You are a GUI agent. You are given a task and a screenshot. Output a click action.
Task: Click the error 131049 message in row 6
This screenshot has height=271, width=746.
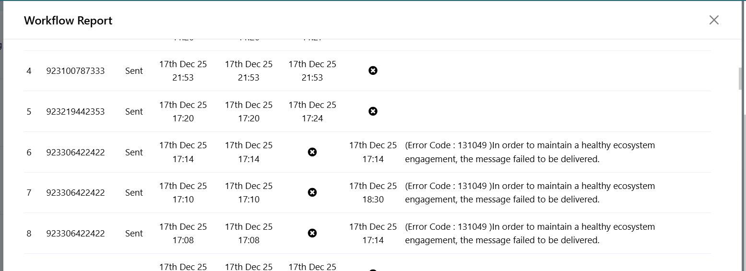click(530, 152)
